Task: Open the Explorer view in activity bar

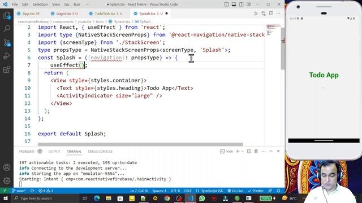Action: (7, 16)
